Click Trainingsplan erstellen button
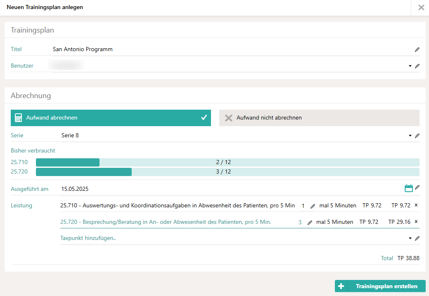The image size is (429, 296). 380,286
